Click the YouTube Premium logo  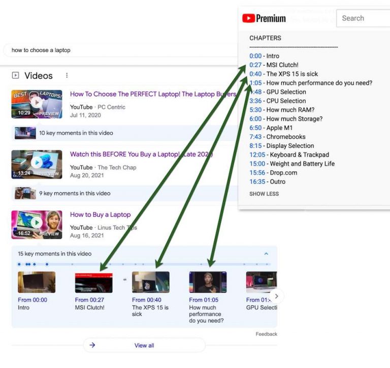pos(264,18)
